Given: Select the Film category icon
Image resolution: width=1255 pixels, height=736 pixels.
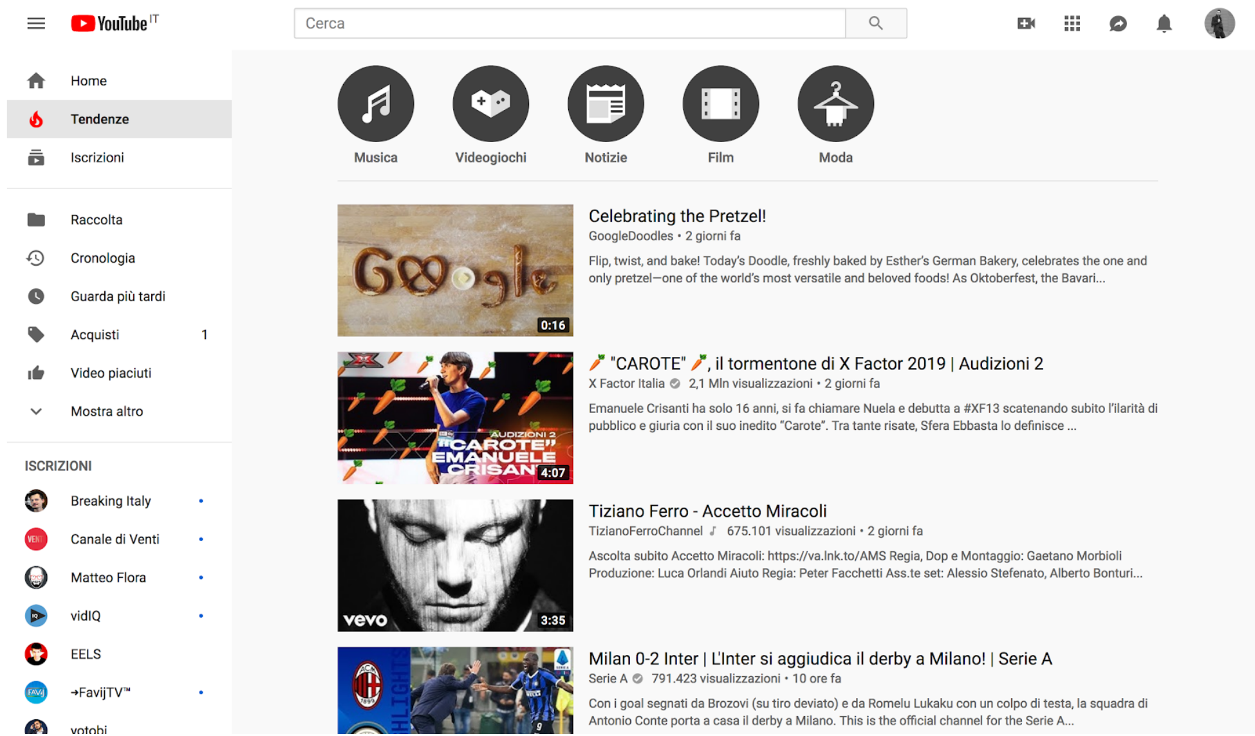Looking at the screenshot, I should [721, 104].
